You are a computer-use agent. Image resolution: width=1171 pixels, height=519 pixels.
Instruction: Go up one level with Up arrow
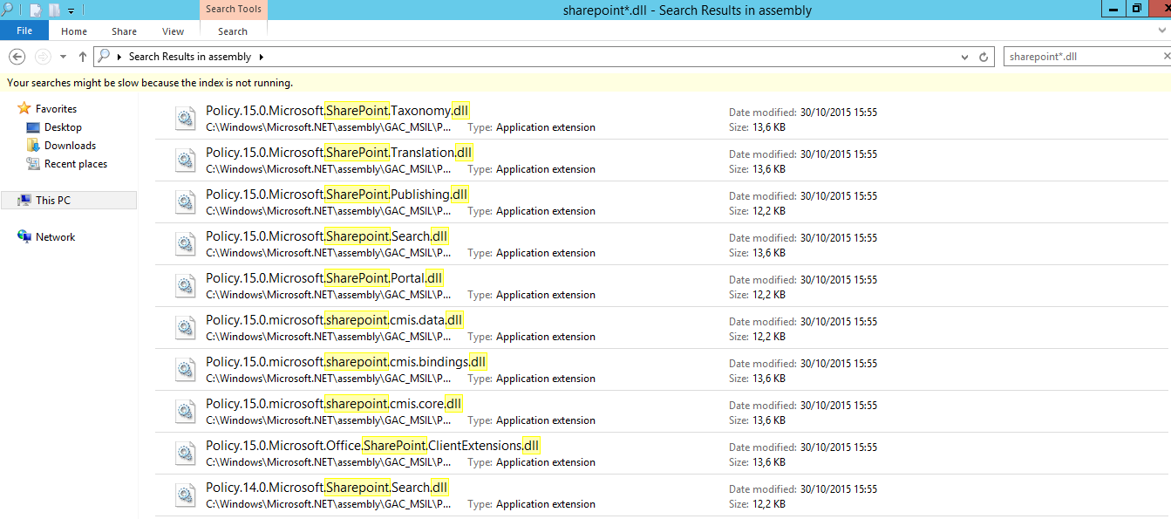(x=83, y=57)
